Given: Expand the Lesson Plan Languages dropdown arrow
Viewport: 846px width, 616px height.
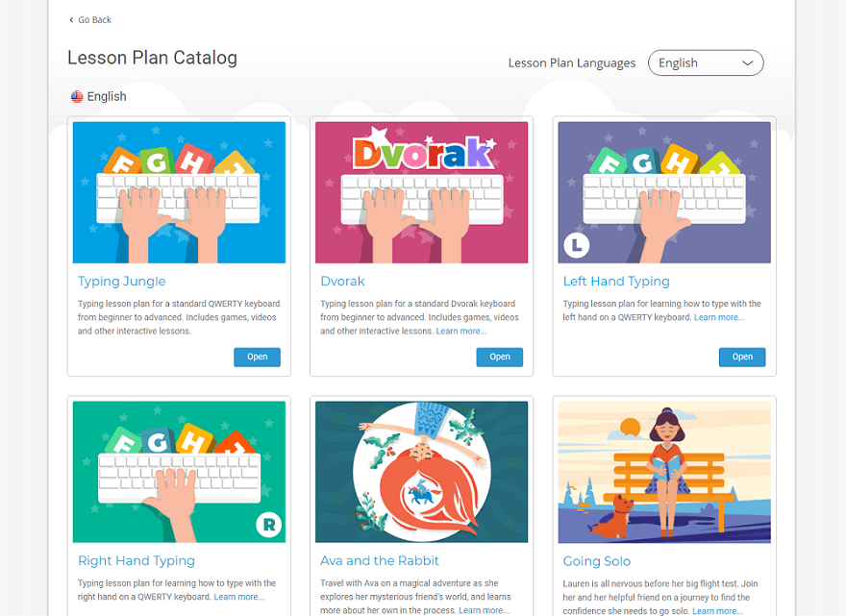Looking at the screenshot, I should (x=747, y=63).
